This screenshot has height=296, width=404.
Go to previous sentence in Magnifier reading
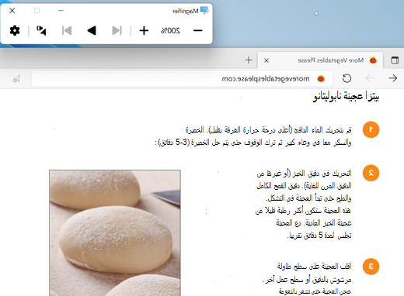click(x=117, y=30)
